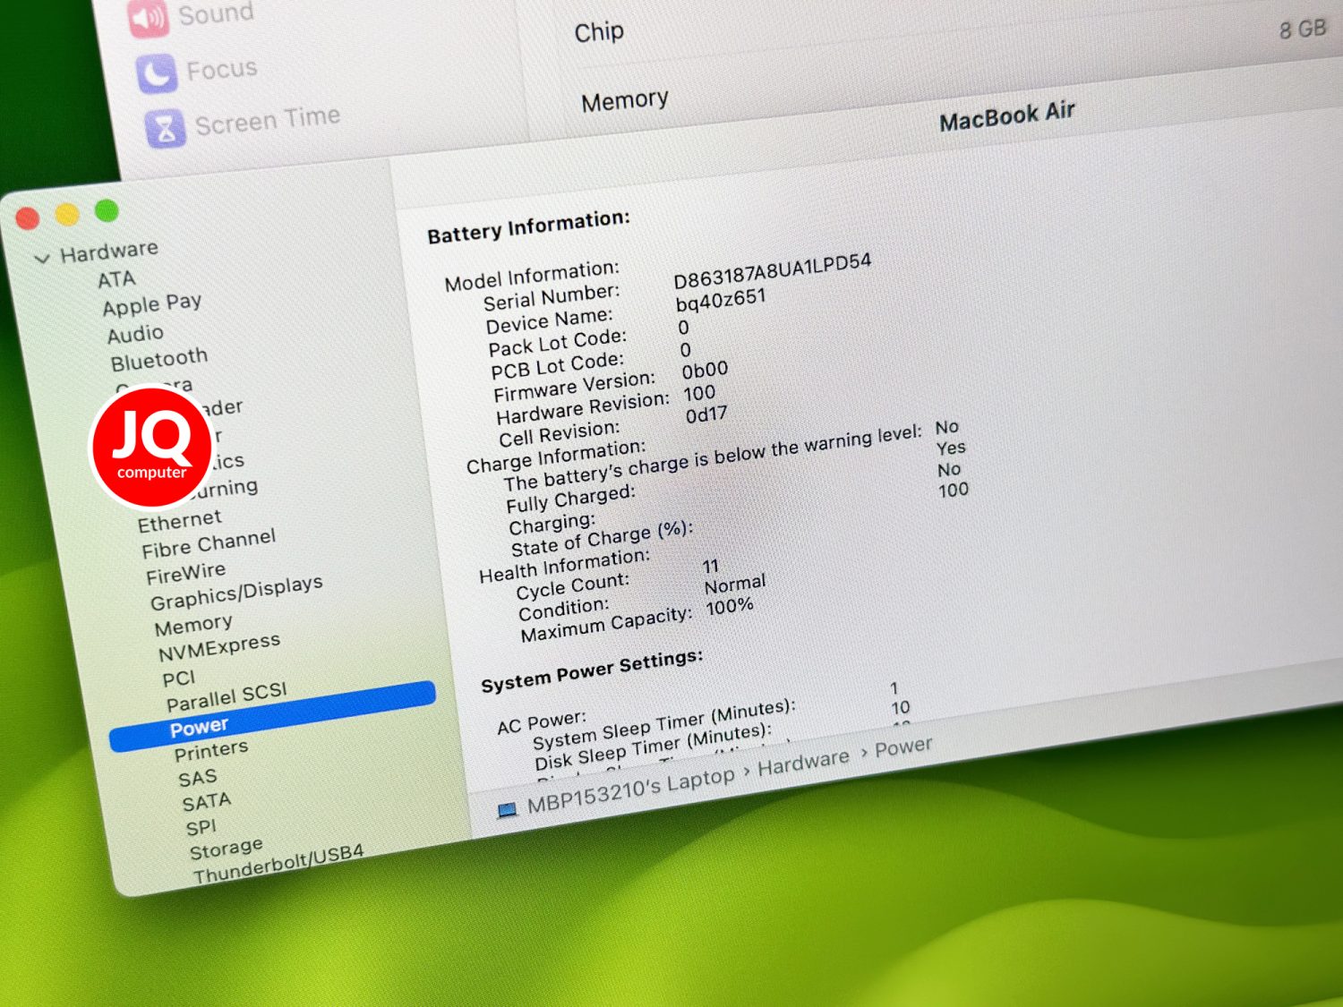This screenshot has height=1007, width=1343.
Task: Select Parallel SCSI in the sidebar
Action: 226,696
